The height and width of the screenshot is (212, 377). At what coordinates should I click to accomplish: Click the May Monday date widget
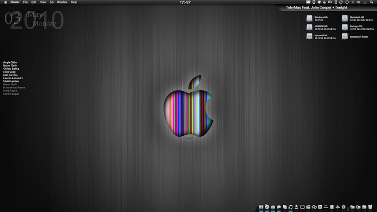click(x=34, y=20)
